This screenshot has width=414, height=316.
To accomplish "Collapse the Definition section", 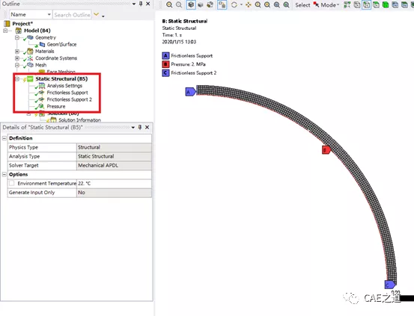I will 4,138.
